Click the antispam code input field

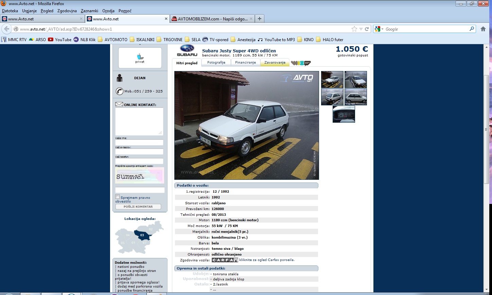click(x=140, y=190)
